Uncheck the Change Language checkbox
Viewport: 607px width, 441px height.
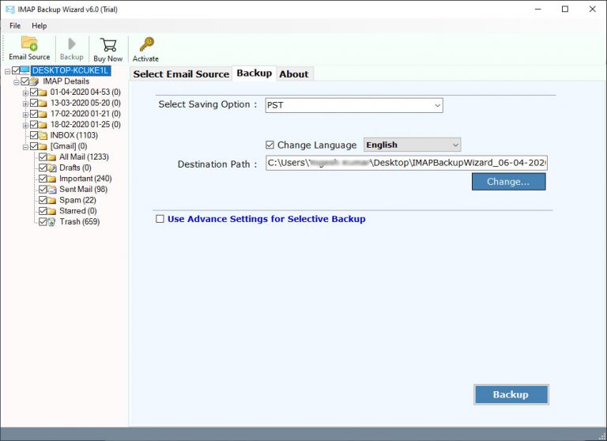pyautogui.click(x=270, y=145)
